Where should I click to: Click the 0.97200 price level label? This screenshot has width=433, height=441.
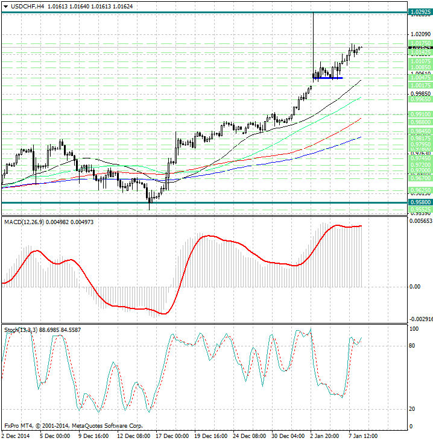(420, 165)
